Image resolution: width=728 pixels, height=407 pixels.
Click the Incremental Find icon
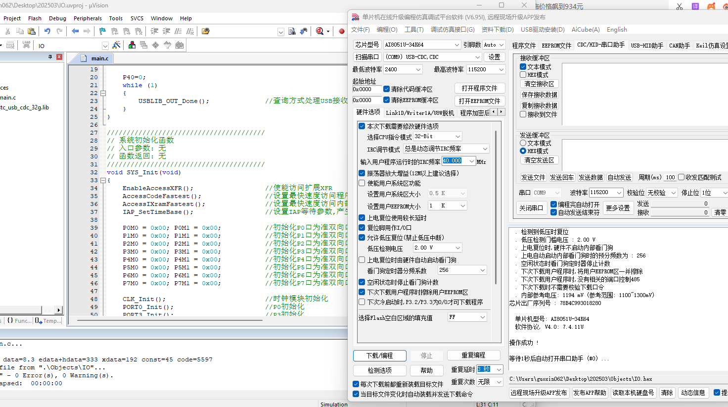304,31
